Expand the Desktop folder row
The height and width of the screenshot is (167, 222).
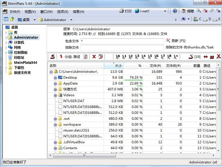(55, 77)
